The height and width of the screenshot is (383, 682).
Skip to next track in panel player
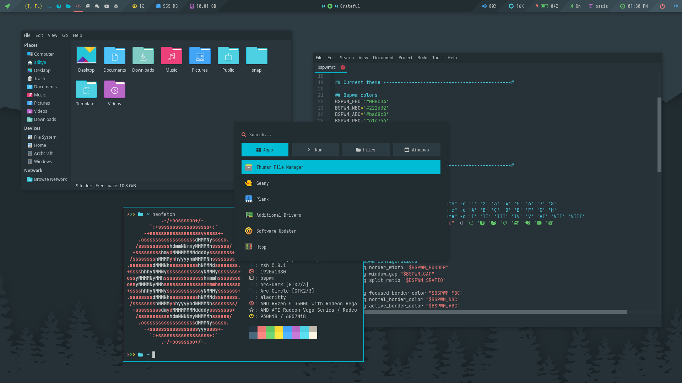(x=336, y=6)
